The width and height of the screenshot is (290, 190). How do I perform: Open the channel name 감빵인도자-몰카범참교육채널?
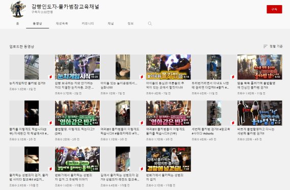pyautogui.click(x=65, y=7)
